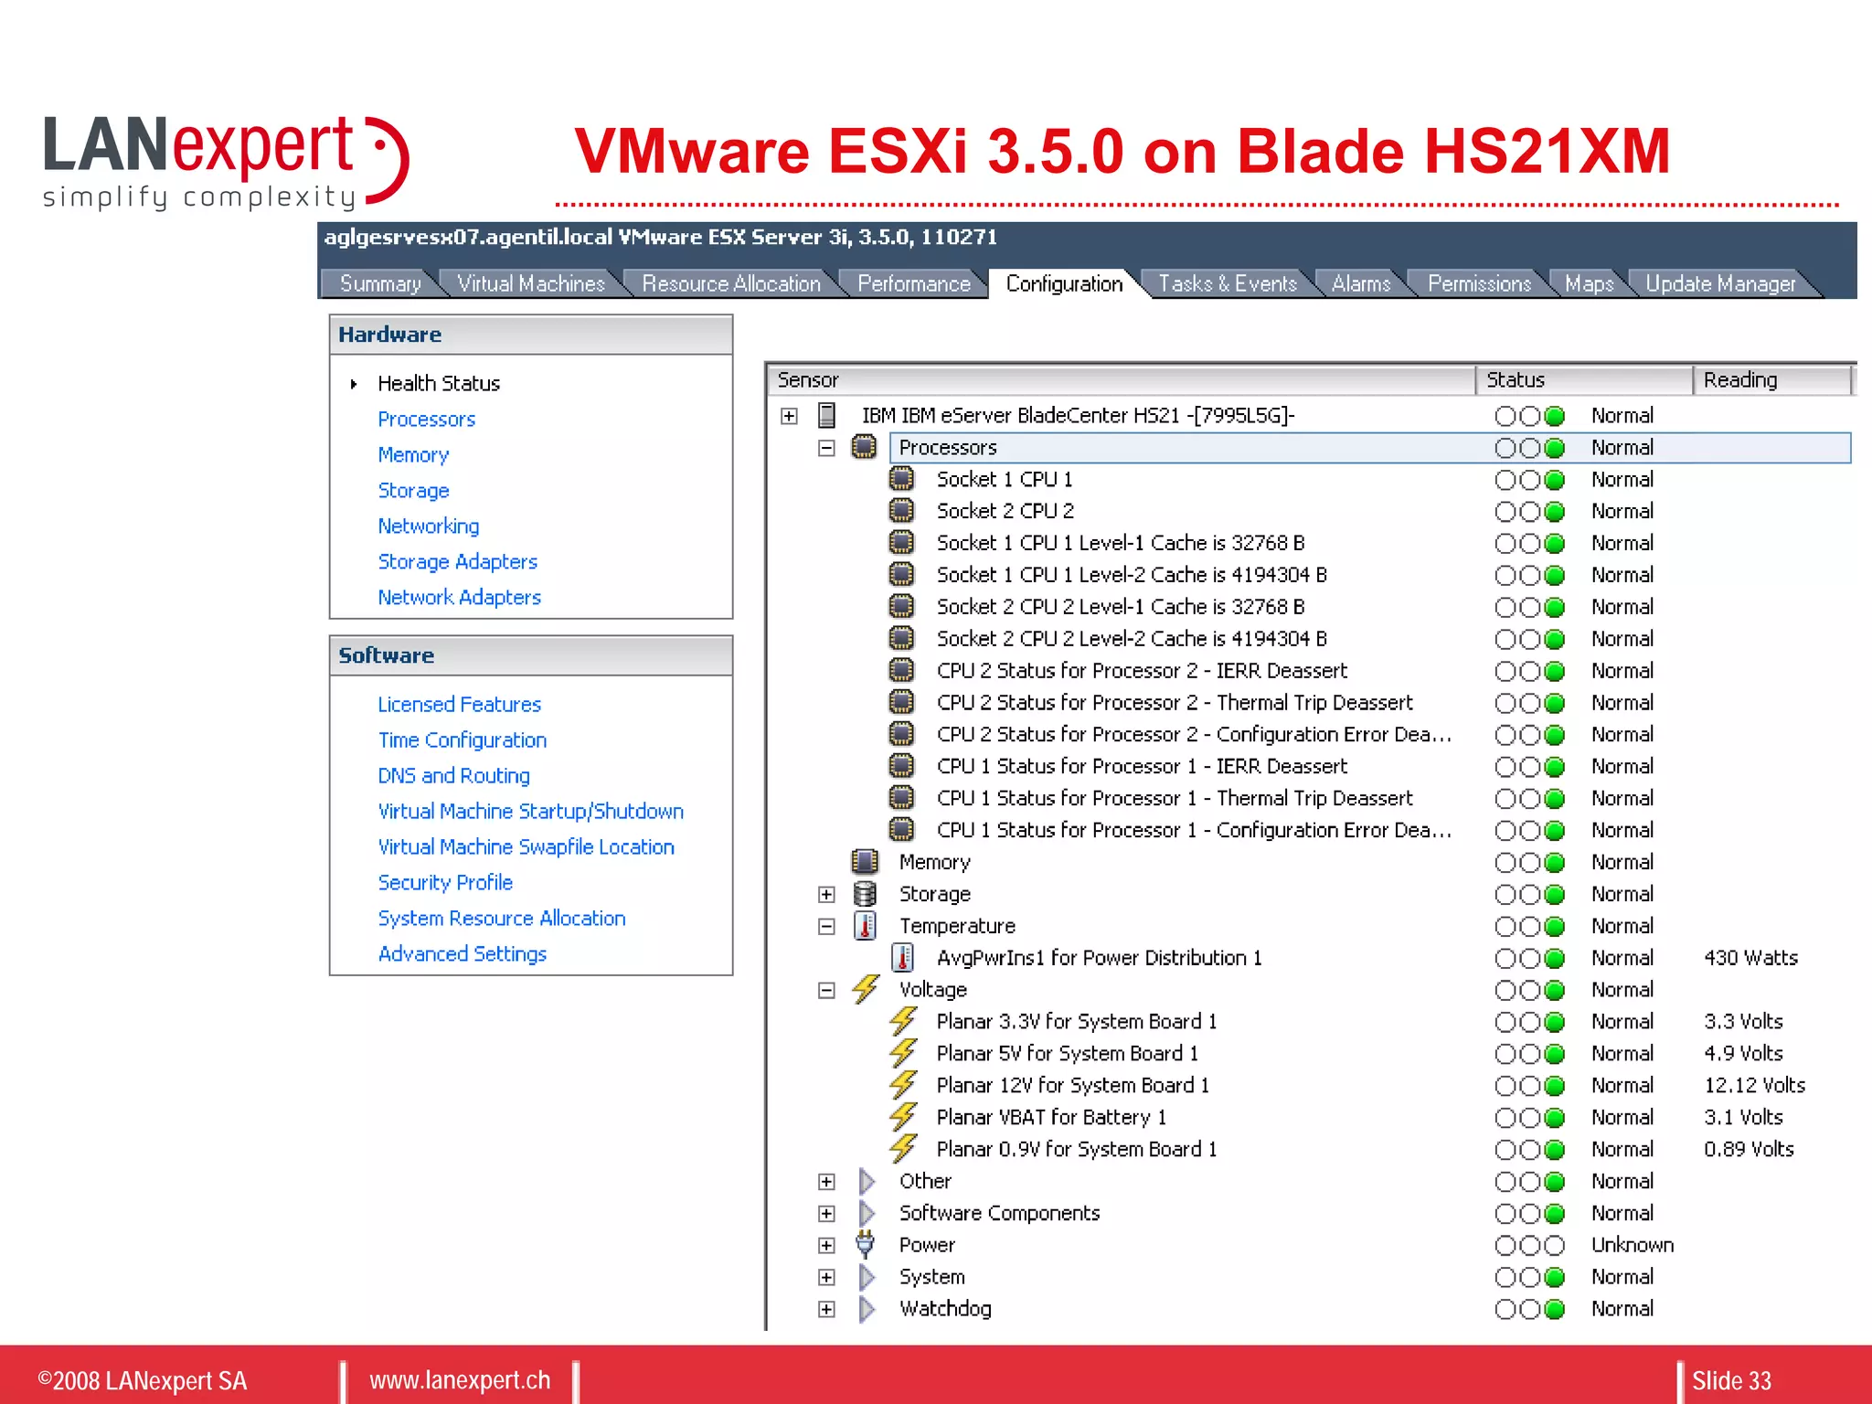
Task: Click the Storage disk stack icon
Action: [x=864, y=894]
